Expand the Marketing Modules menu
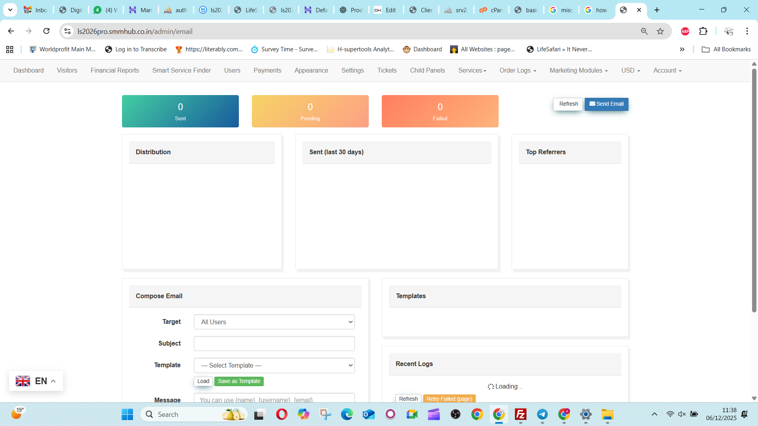The image size is (758, 426). [578, 71]
